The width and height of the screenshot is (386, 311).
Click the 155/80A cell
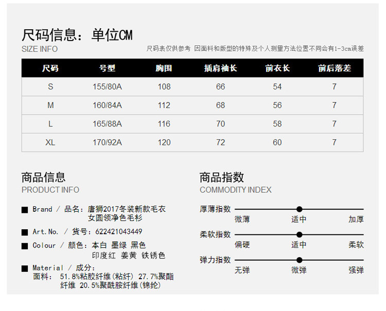click(108, 86)
